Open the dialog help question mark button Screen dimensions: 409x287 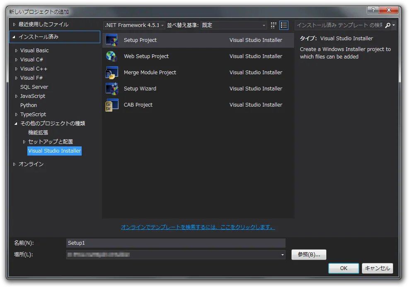pos(373,10)
